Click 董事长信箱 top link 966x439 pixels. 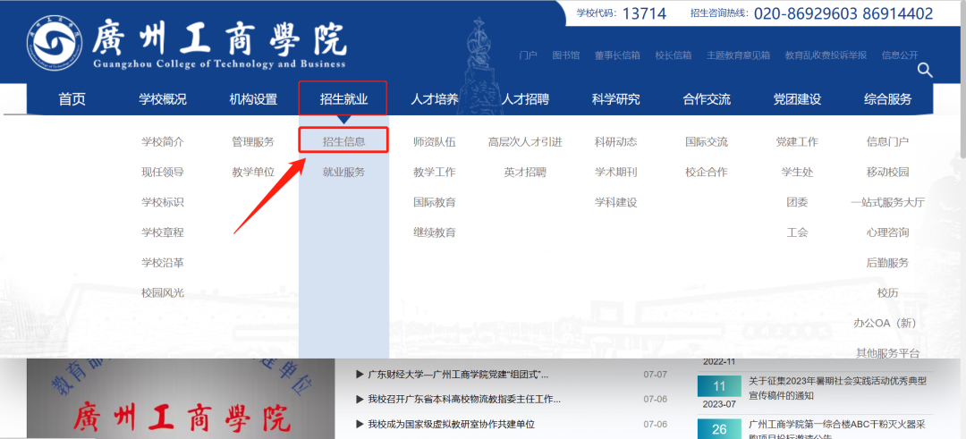click(x=617, y=55)
